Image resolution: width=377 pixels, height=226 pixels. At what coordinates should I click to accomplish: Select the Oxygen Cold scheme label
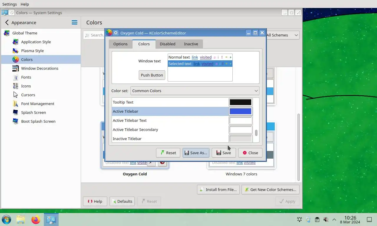135,174
